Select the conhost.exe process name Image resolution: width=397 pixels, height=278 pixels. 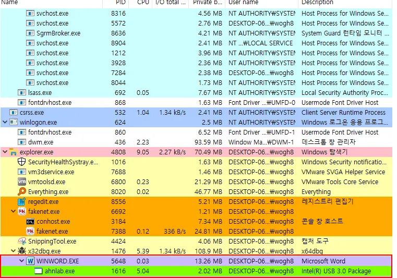pos(53,222)
